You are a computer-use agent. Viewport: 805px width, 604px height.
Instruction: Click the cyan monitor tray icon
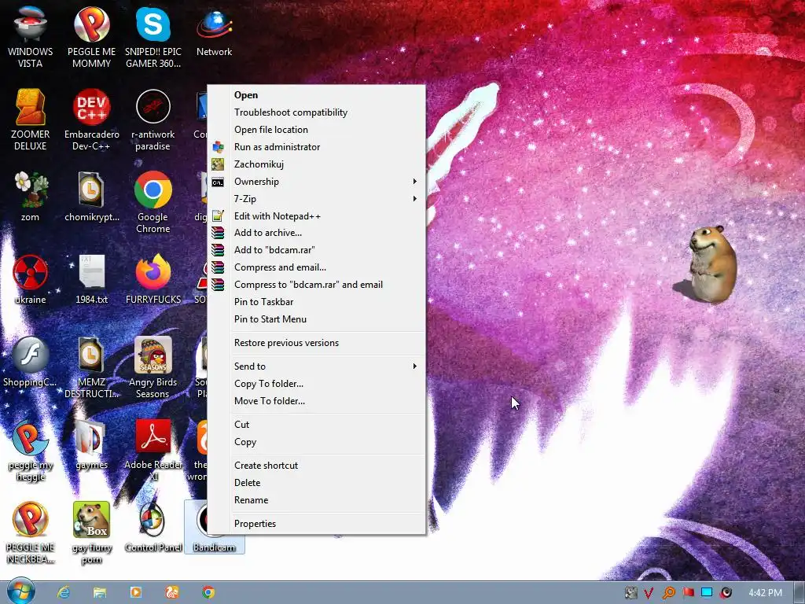pyautogui.click(x=707, y=593)
